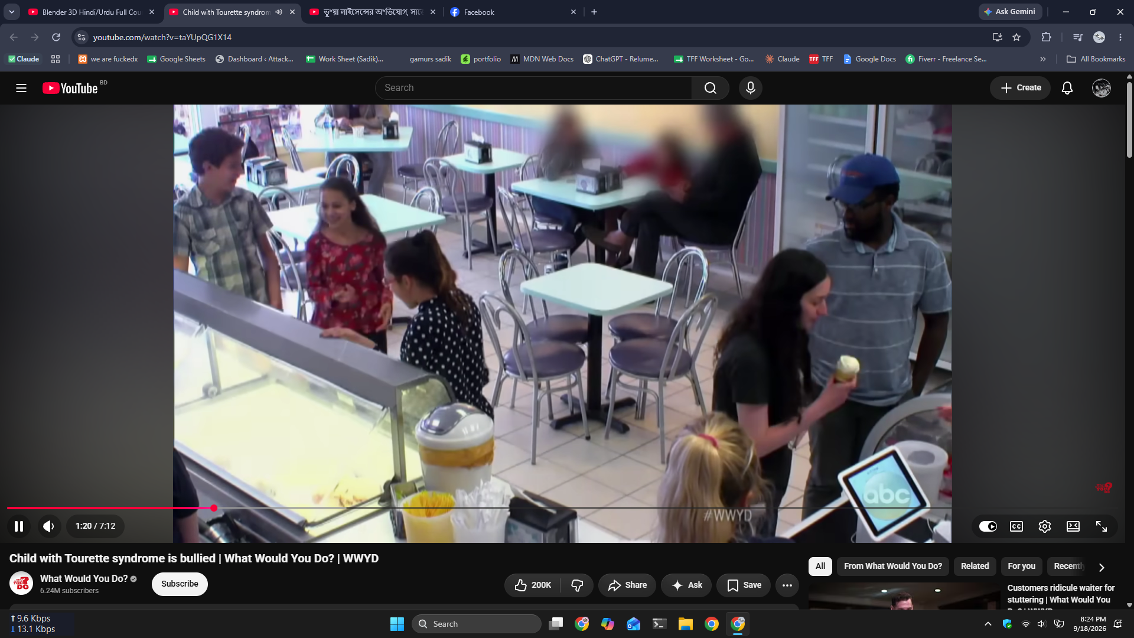This screenshot has height=638, width=1134.
Task: Switch to the Facebook browser tab
Action: pyautogui.click(x=513, y=12)
